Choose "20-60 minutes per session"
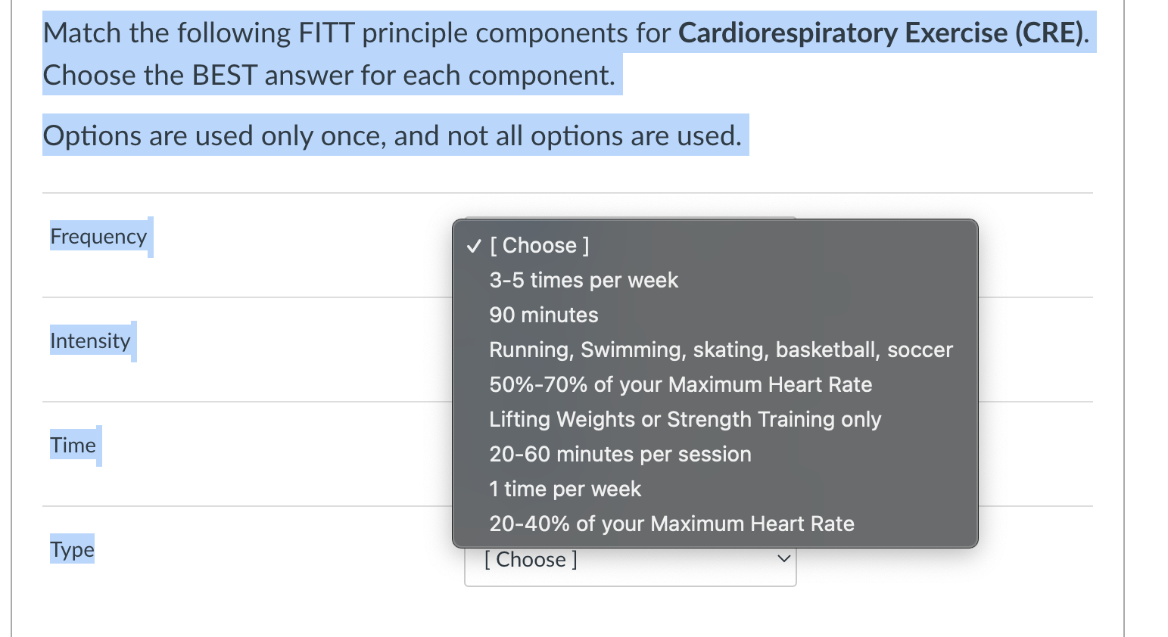The image size is (1168, 637). click(x=620, y=454)
